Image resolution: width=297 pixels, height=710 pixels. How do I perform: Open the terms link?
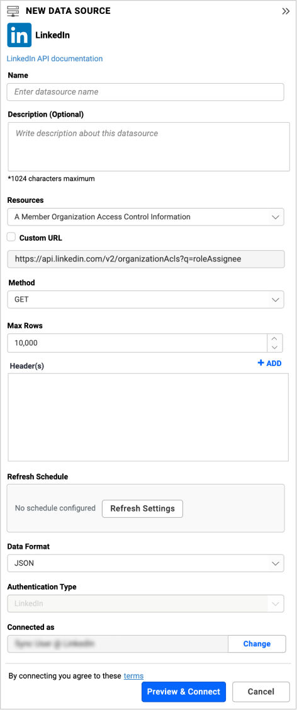(x=133, y=675)
